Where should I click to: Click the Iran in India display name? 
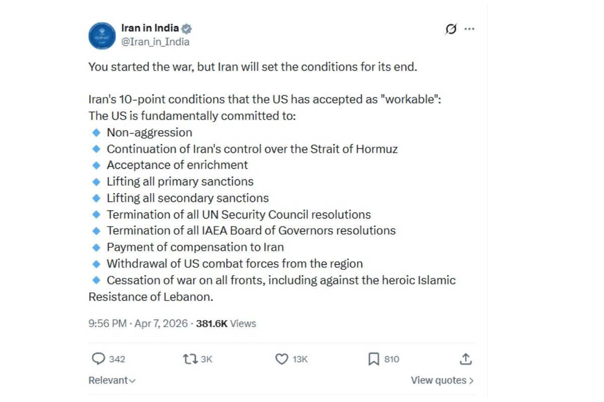[x=150, y=28]
